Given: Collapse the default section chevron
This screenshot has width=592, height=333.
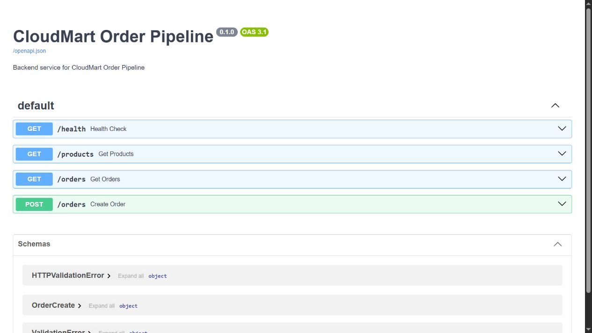Looking at the screenshot, I should [555, 106].
